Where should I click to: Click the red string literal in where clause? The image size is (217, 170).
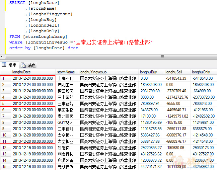click(113, 42)
